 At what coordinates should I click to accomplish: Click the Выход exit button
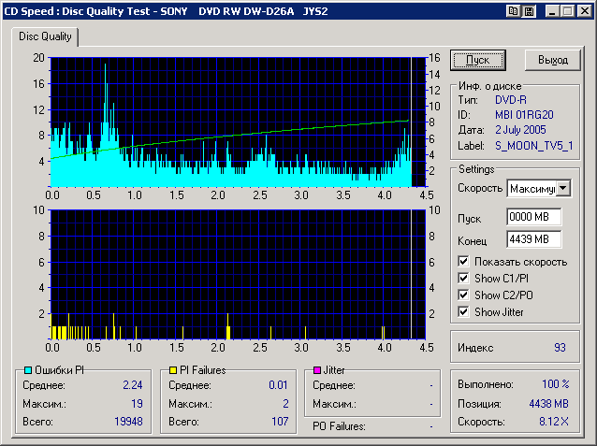pos(552,60)
